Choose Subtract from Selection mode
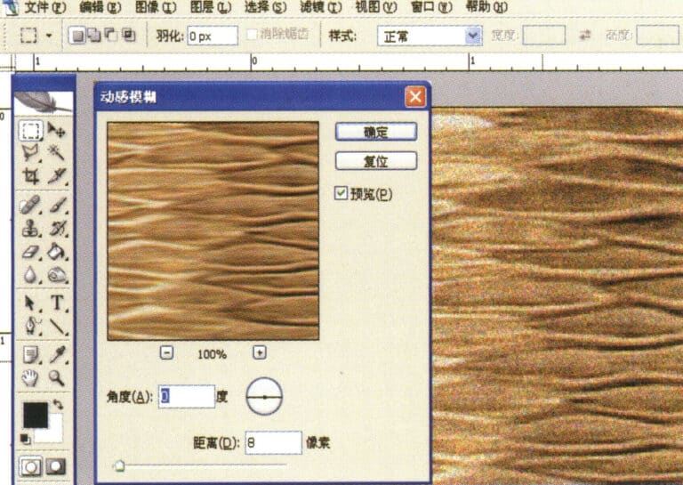 click(x=111, y=36)
